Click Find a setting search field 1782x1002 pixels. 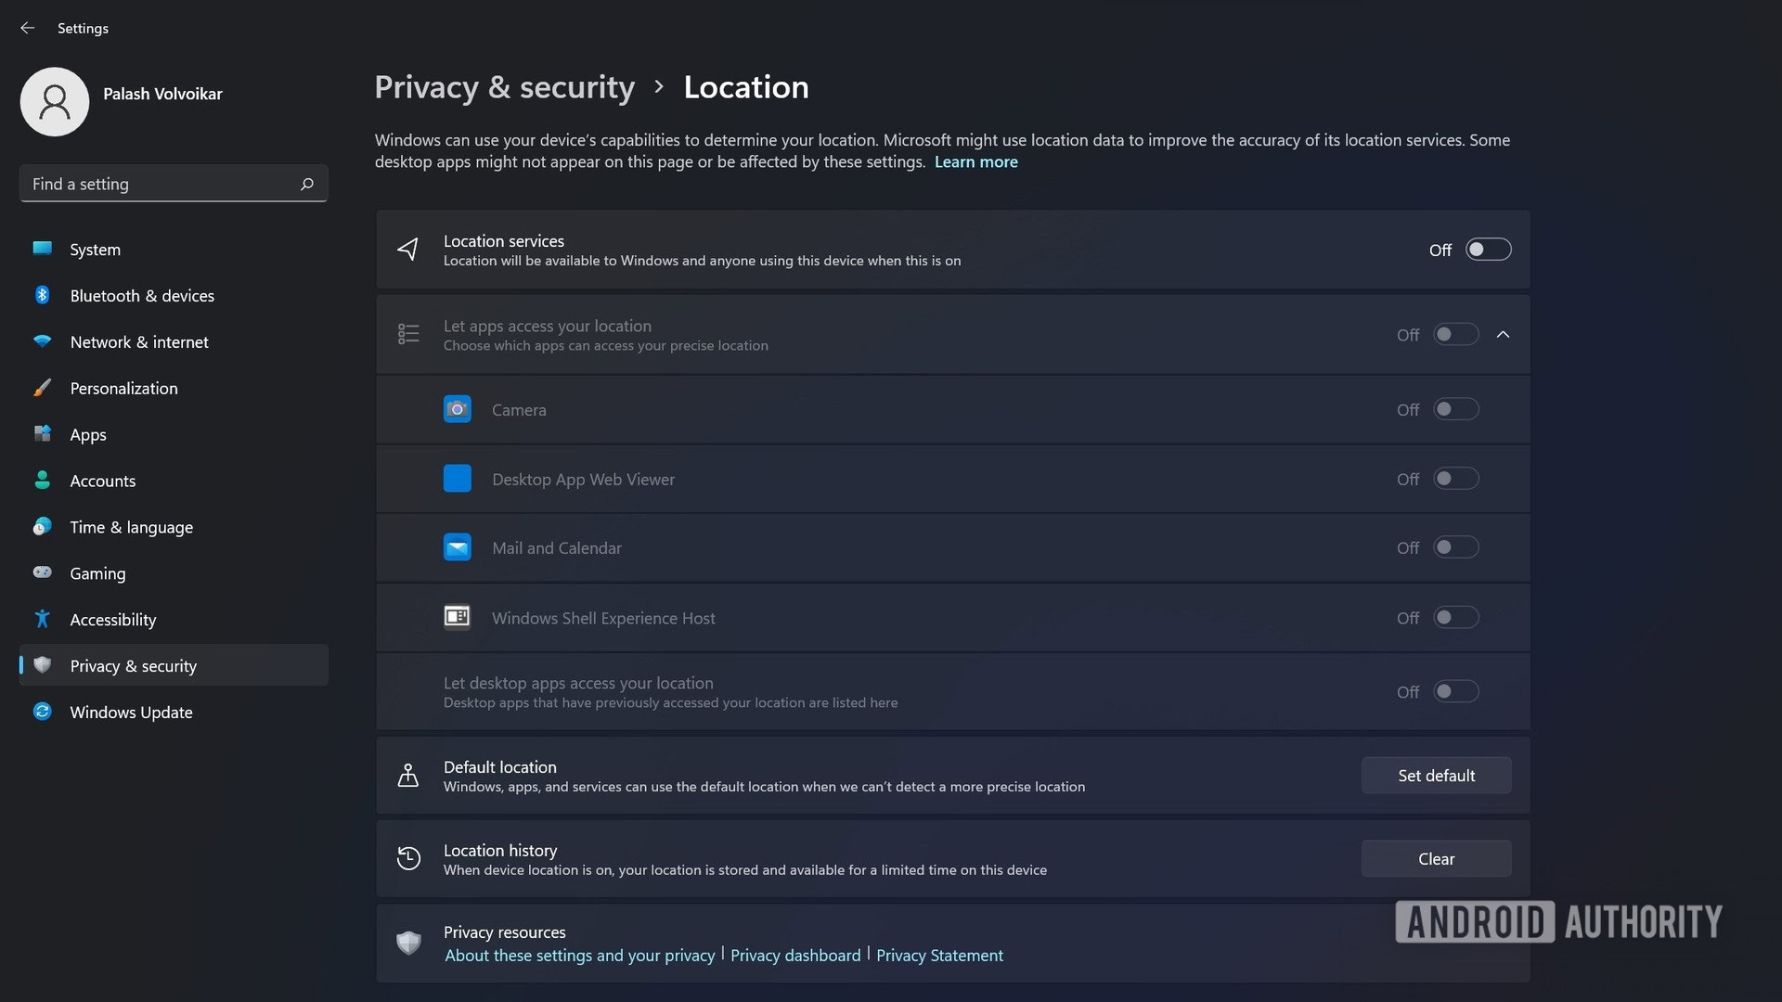coord(170,184)
